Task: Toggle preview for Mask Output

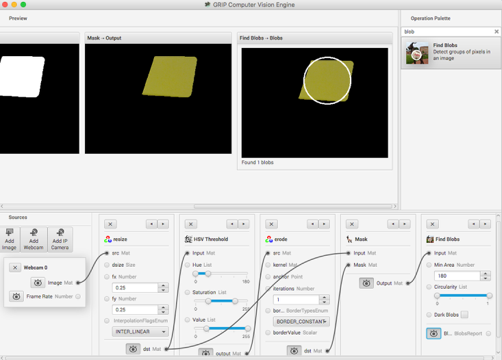Action: pos(366,283)
